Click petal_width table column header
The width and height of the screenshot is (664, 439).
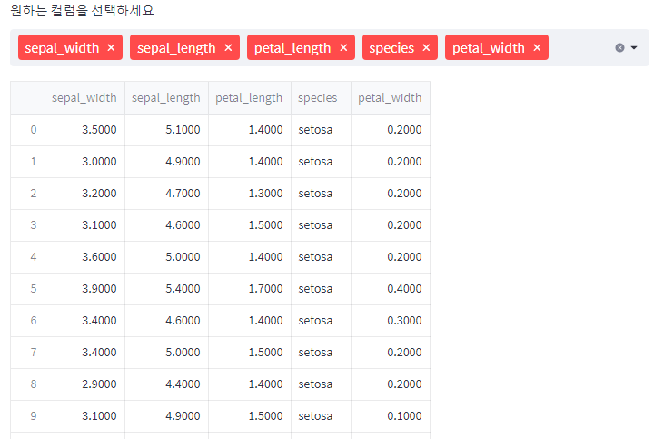[x=391, y=98]
